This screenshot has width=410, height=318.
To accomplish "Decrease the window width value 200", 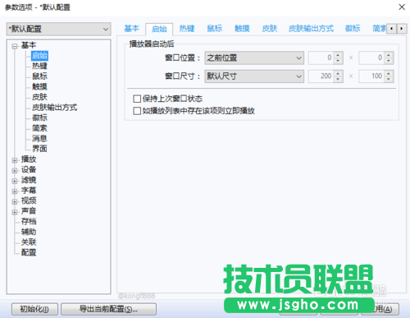I will coord(338,79).
